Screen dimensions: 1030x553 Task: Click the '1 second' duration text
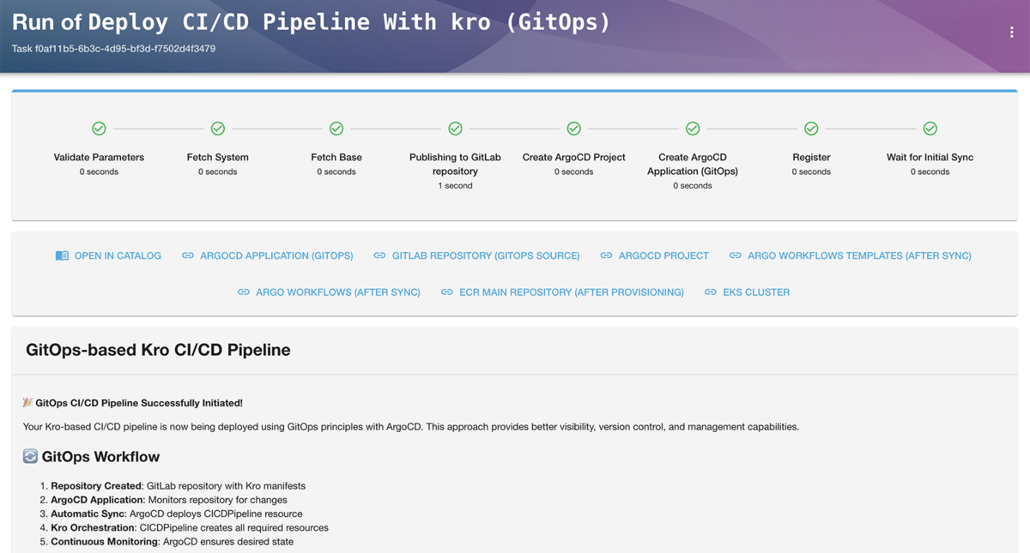pos(455,185)
